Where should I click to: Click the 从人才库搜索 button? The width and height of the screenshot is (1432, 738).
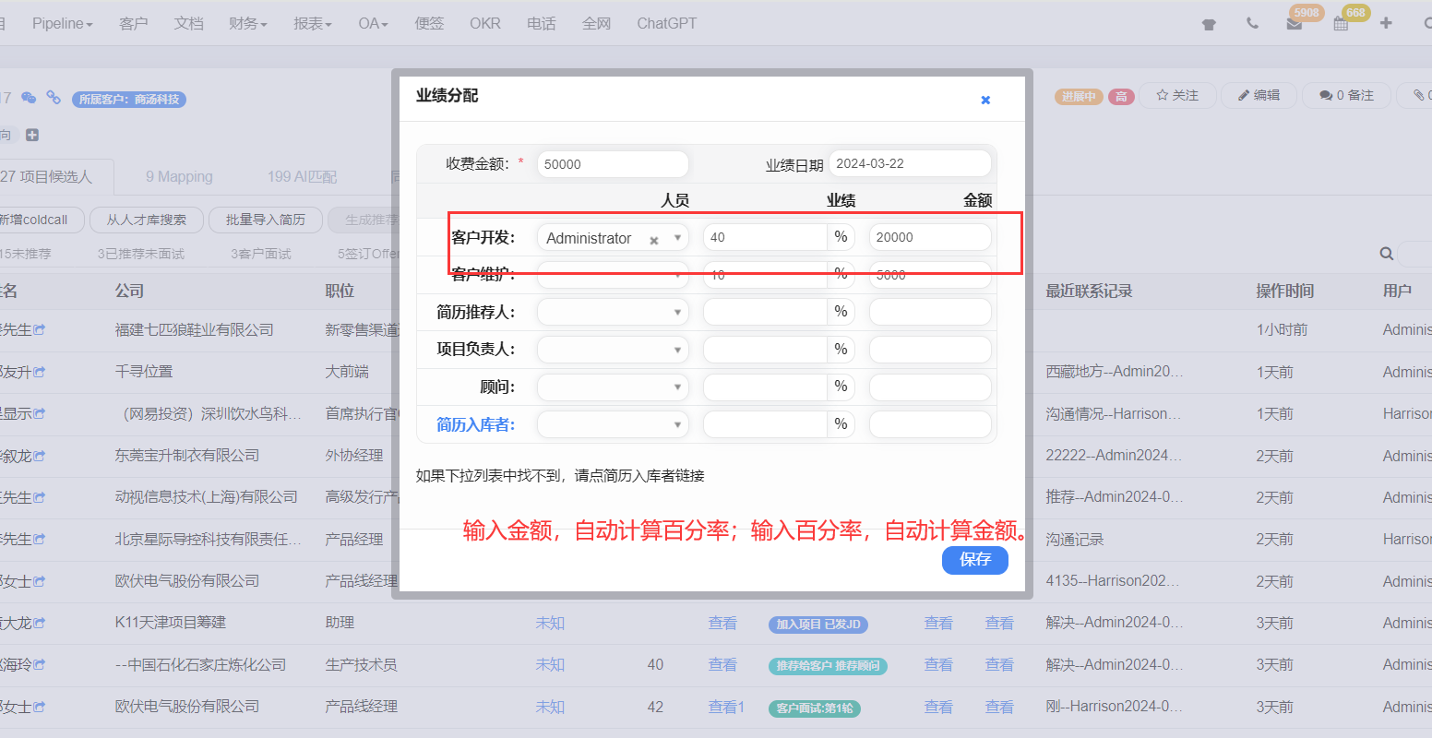click(x=146, y=220)
